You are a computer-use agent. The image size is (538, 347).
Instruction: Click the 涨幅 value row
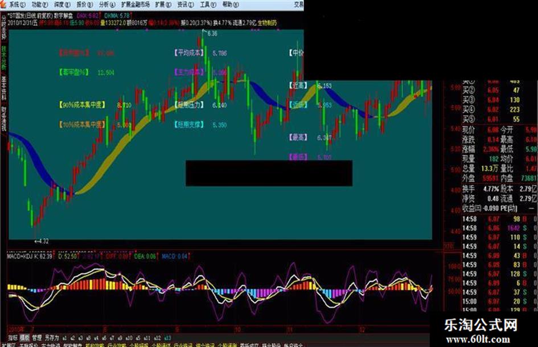coord(480,149)
